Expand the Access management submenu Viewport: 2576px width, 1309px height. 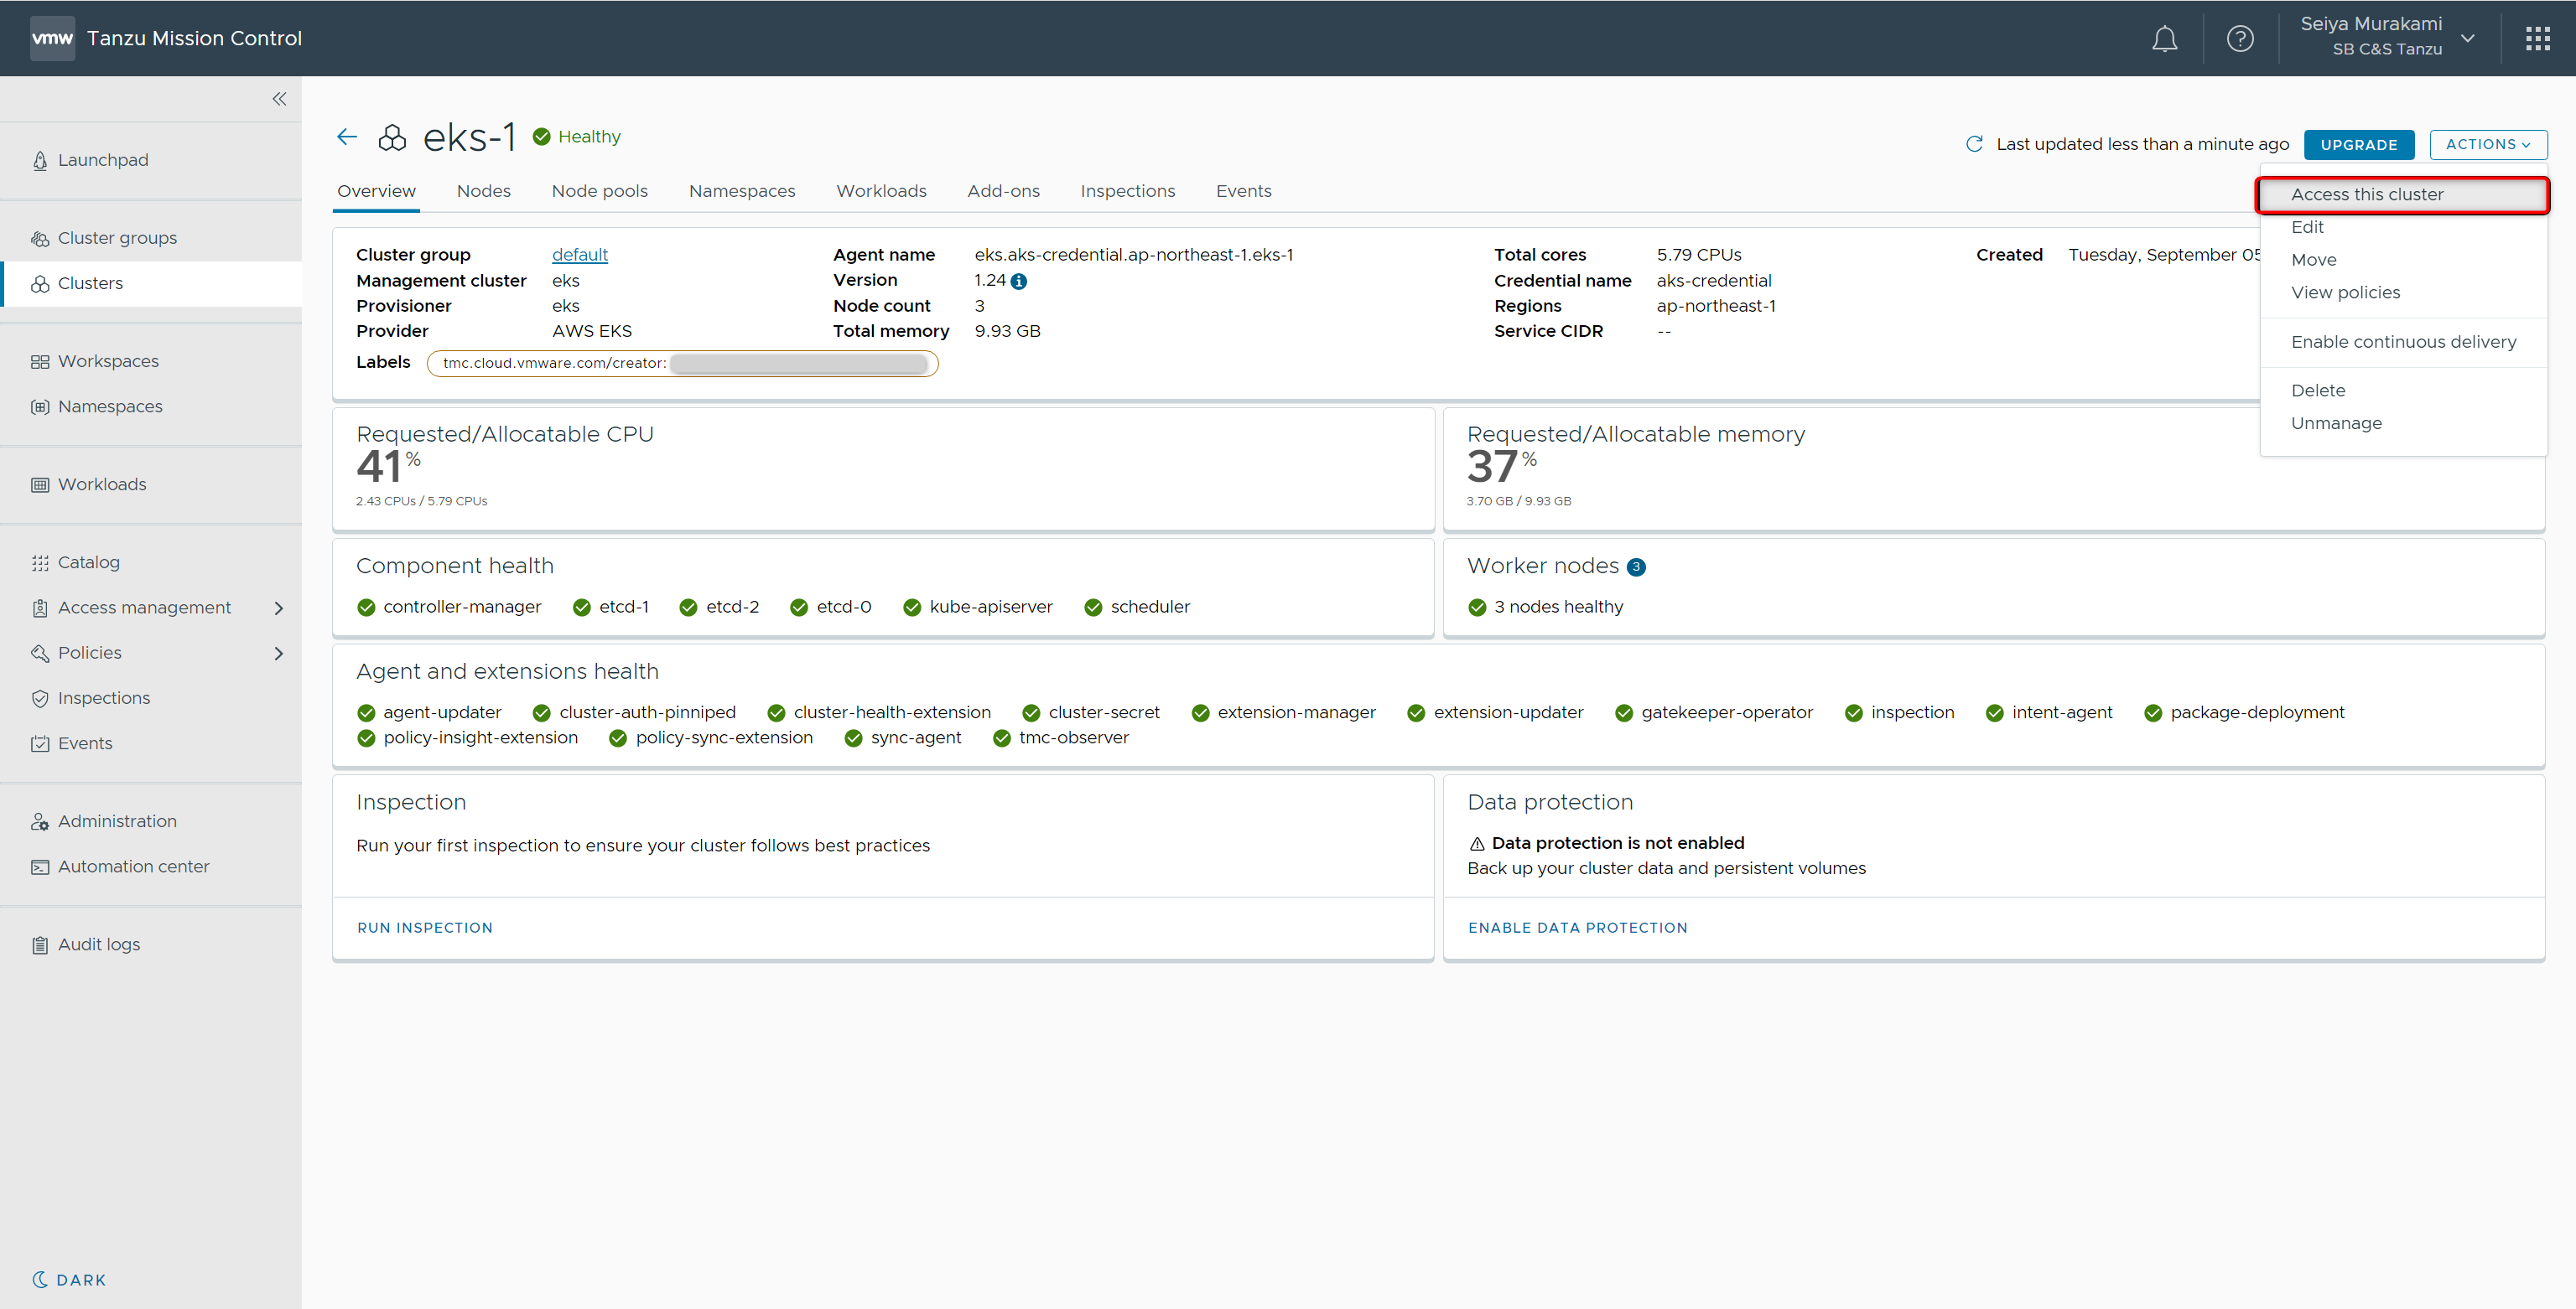pyautogui.click(x=279, y=608)
